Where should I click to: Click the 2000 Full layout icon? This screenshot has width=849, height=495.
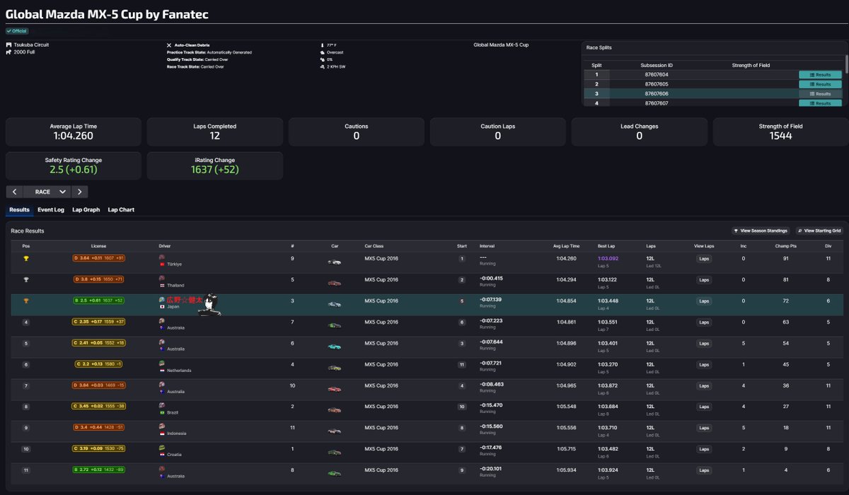[x=9, y=52]
